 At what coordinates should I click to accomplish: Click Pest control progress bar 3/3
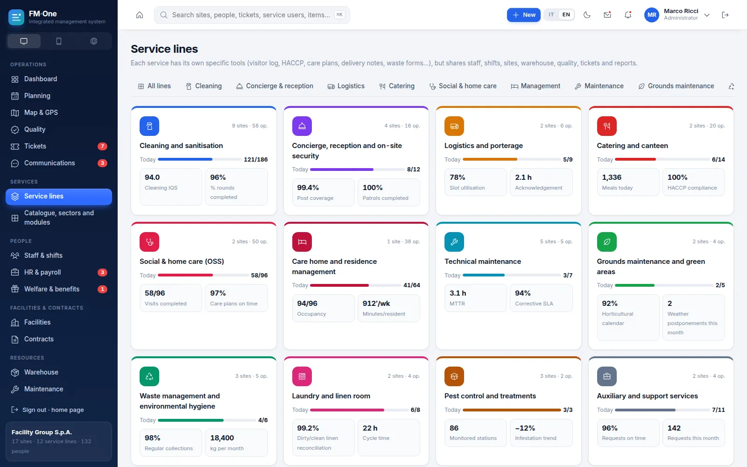tap(512, 410)
